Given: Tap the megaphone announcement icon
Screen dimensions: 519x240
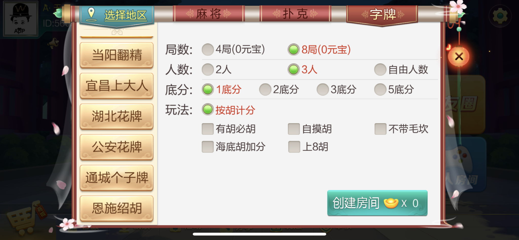Looking at the screenshot, I should click(54, 43).
